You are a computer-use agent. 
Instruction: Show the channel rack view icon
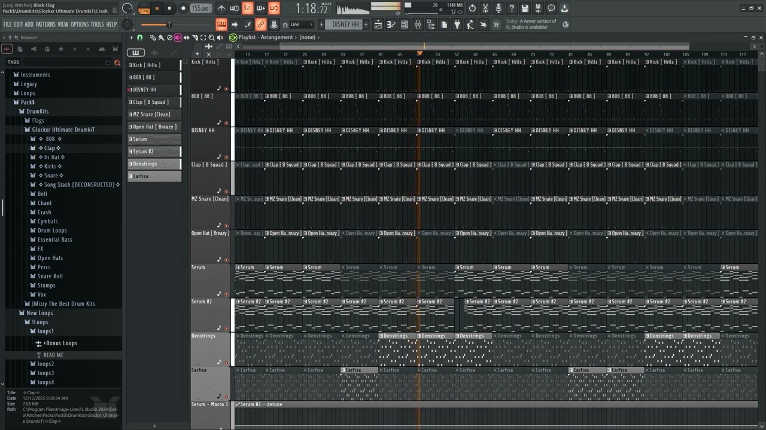[x=404, y=24]
